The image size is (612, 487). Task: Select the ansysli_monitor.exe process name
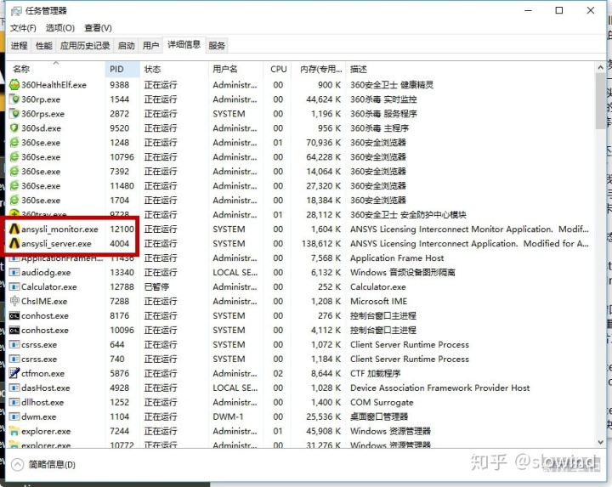pyautogui.click(x=59, y=229)
